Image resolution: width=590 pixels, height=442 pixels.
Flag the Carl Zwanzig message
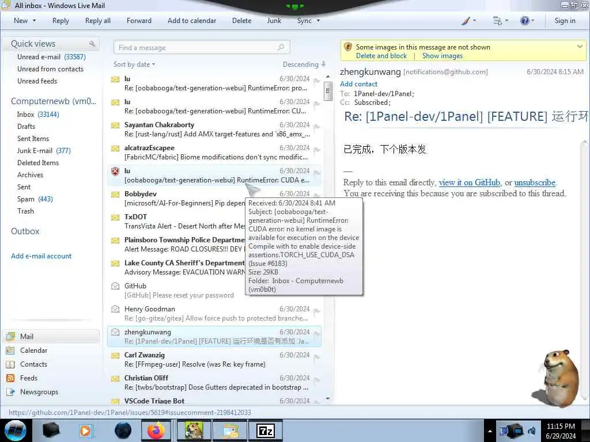click(x=316, y=357)
